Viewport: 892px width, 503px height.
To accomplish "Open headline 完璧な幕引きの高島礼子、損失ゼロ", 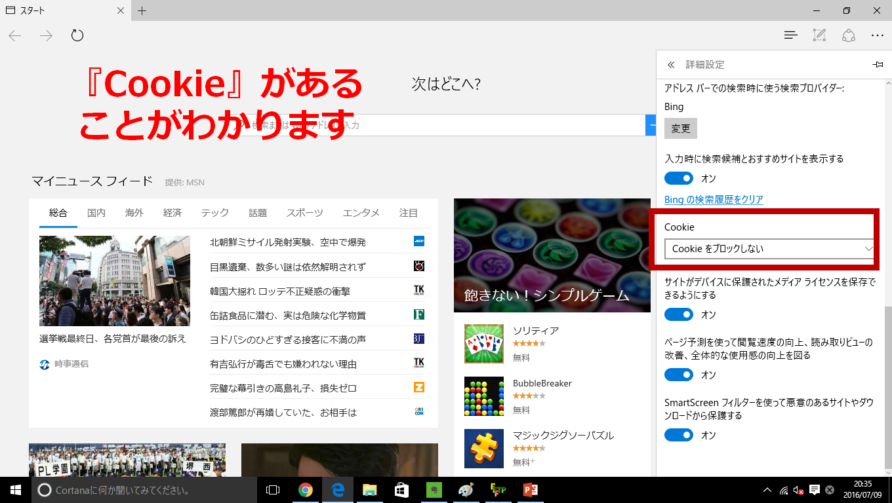I will [283, 388].
